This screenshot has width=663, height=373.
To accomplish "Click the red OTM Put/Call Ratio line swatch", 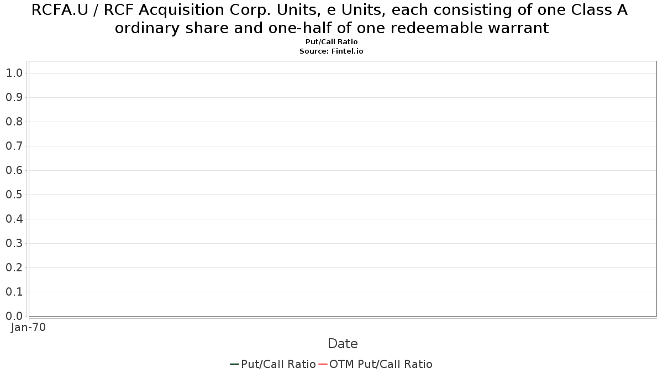I will coord(323,364).
